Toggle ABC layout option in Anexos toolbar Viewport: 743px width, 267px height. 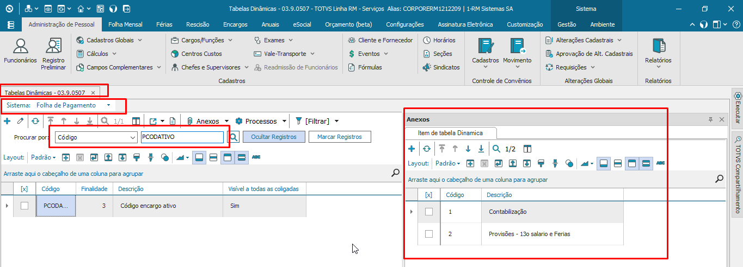661,163
